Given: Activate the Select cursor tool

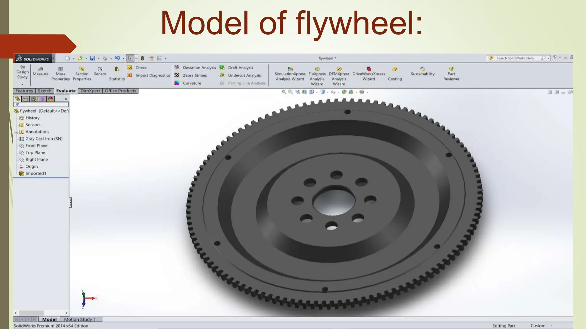Looking at the screenshot, I should point(130,58).
